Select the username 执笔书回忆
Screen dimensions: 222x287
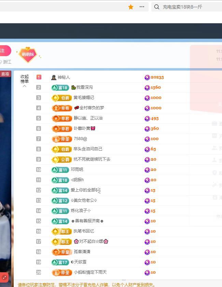tap(84, 231)
